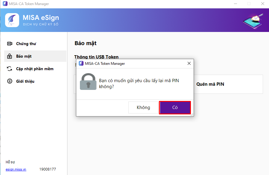
Task: Click the gray lock icon in dialog
Action: (x=88, y=82)
